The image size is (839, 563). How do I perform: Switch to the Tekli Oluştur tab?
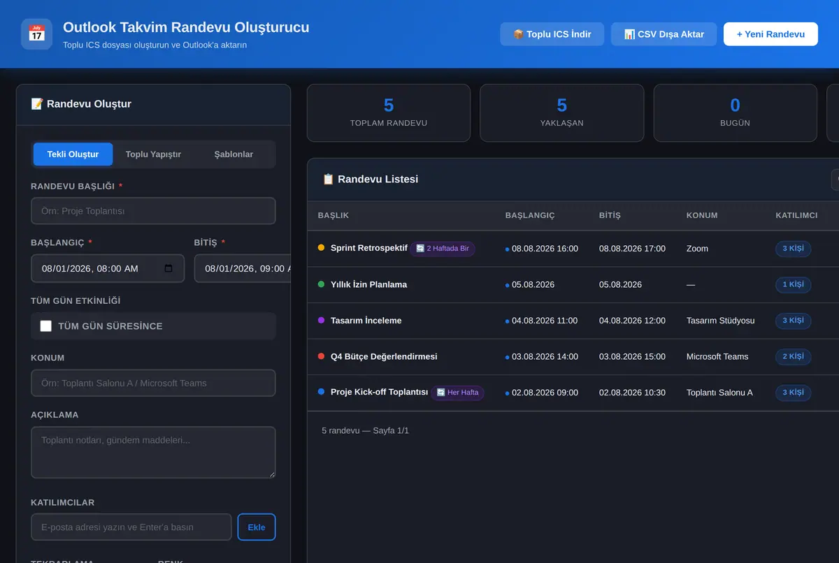(73, 154)
